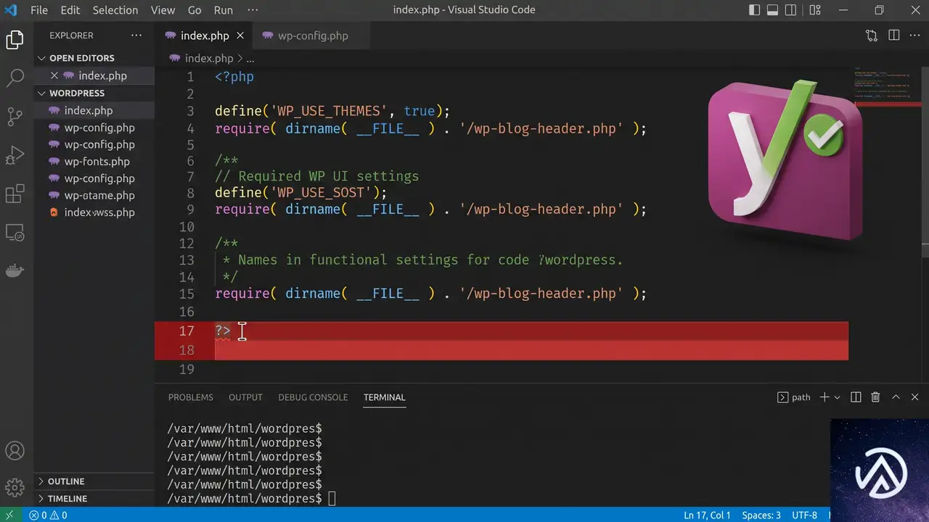Screen dimensions: 929x522
Task: Click the Spaces: 3 indentation status item
Action: [x=761, y=515]
